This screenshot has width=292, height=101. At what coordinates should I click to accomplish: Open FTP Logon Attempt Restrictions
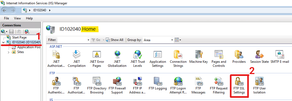click(x=178, y=85)
